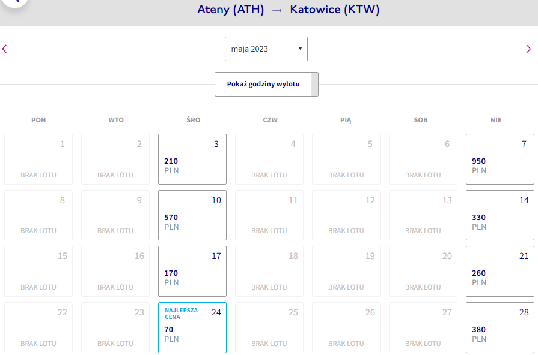This screenshot has width=538, height=355.
Task: Go to previous month with left arrow
Action: tap(4, 49)
